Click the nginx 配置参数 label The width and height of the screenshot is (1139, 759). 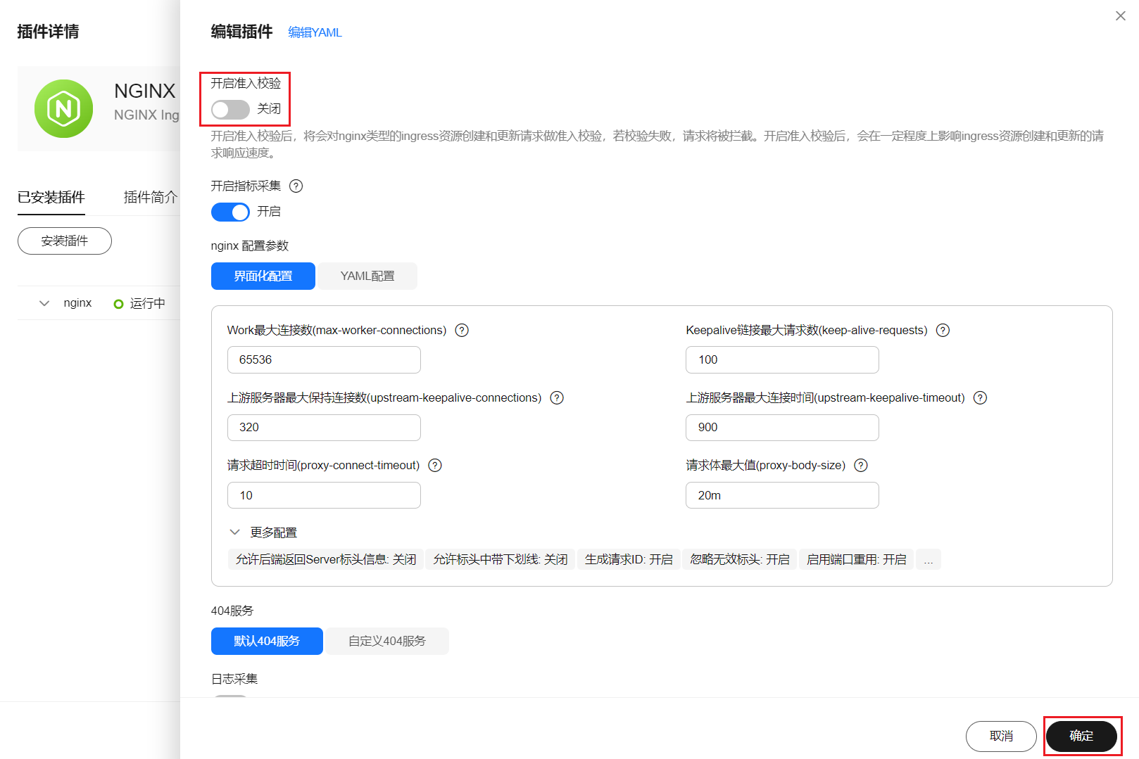250,246
